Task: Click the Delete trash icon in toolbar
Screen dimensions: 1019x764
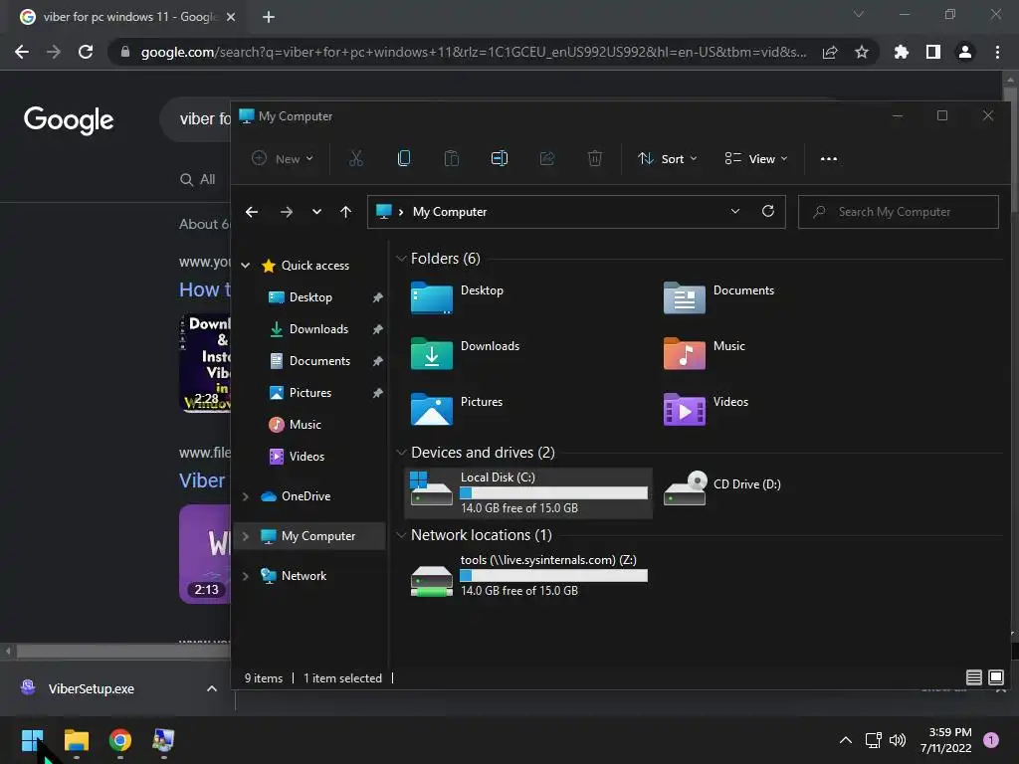Action: tap(595, 158)
